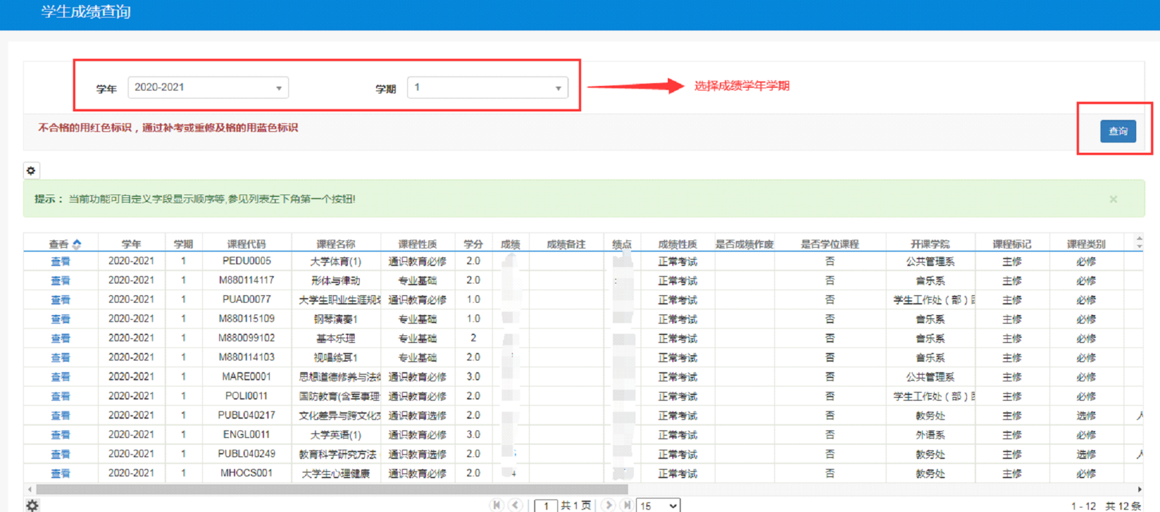Open the 学期 dropdown showing 1
This screenshot has height=512, width=1160.
(488, 88)
